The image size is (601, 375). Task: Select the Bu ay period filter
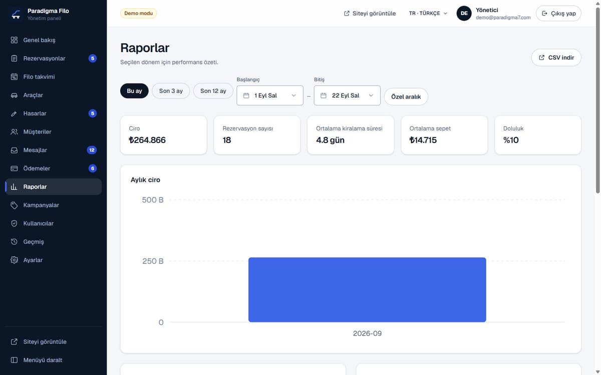pos(134,91)
